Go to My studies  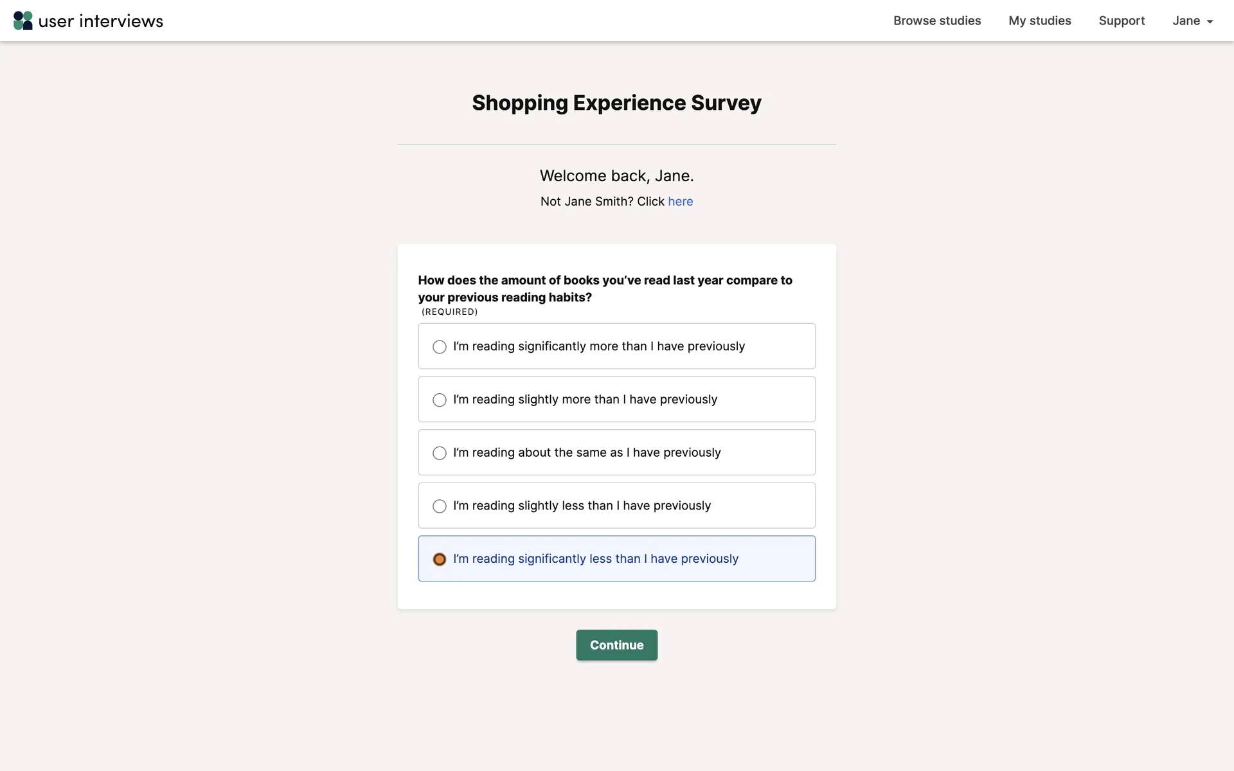pyautogui.click(x=1039, y=21)
